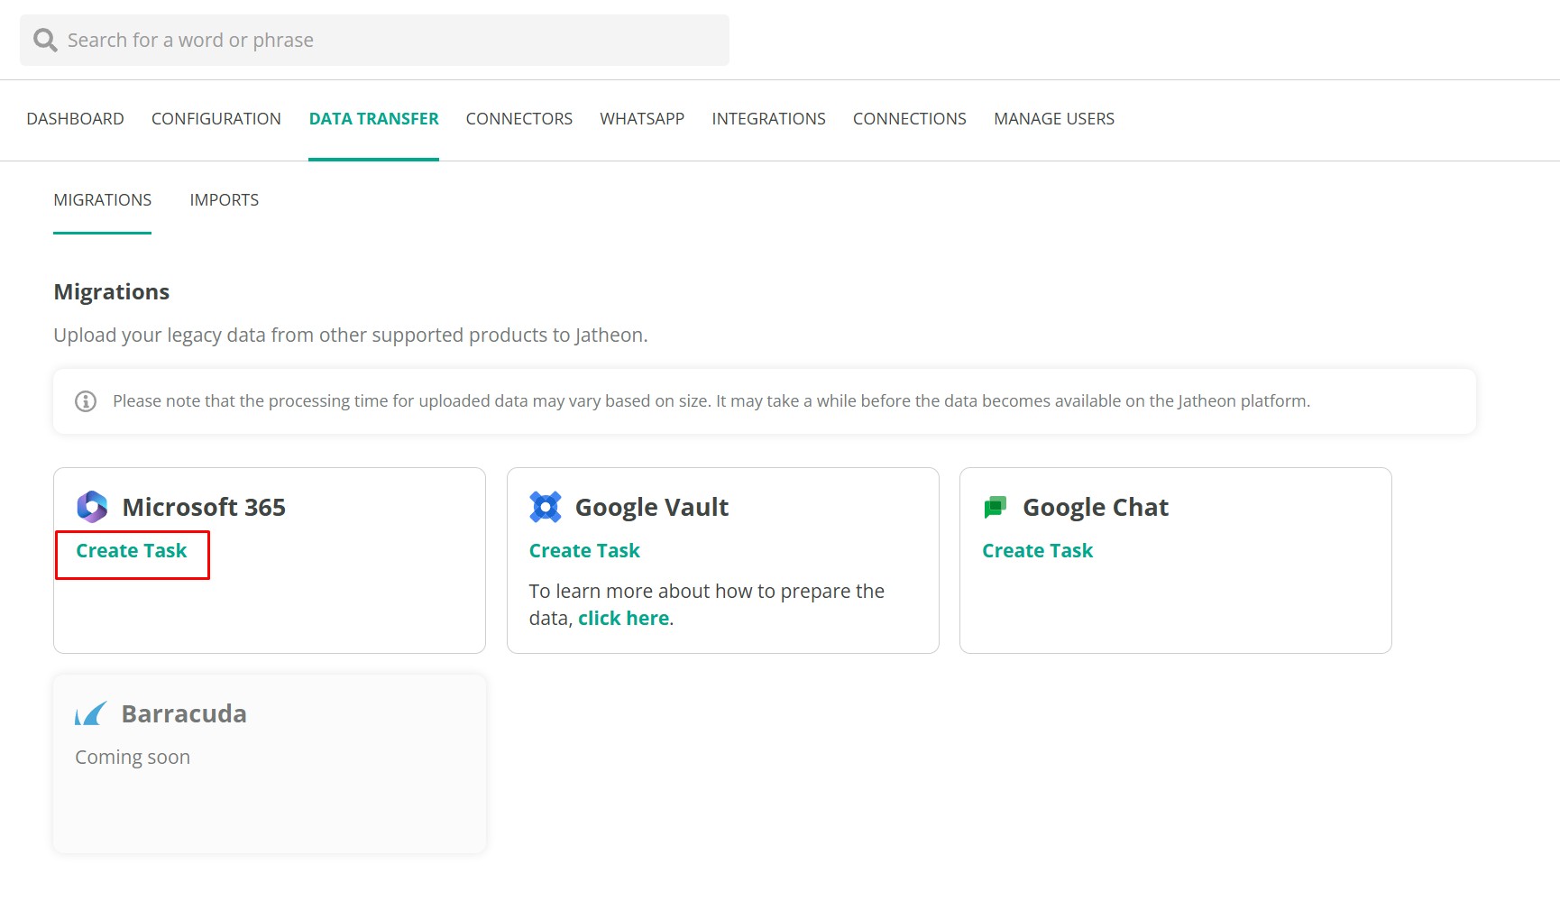Click the Microsoft 365 logo icon
This screenshot has height=910, width=1560.
[92, 507]
